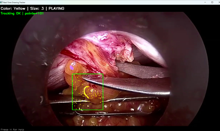This screenshot has height=131, width=220.
Task: Minimize the Real-Time Drawing Tracker window
Action: (x=205, y=2)
